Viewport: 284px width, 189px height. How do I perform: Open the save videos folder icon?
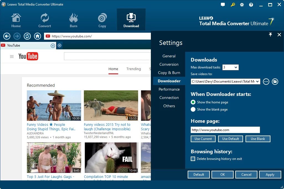coord(275,82)
